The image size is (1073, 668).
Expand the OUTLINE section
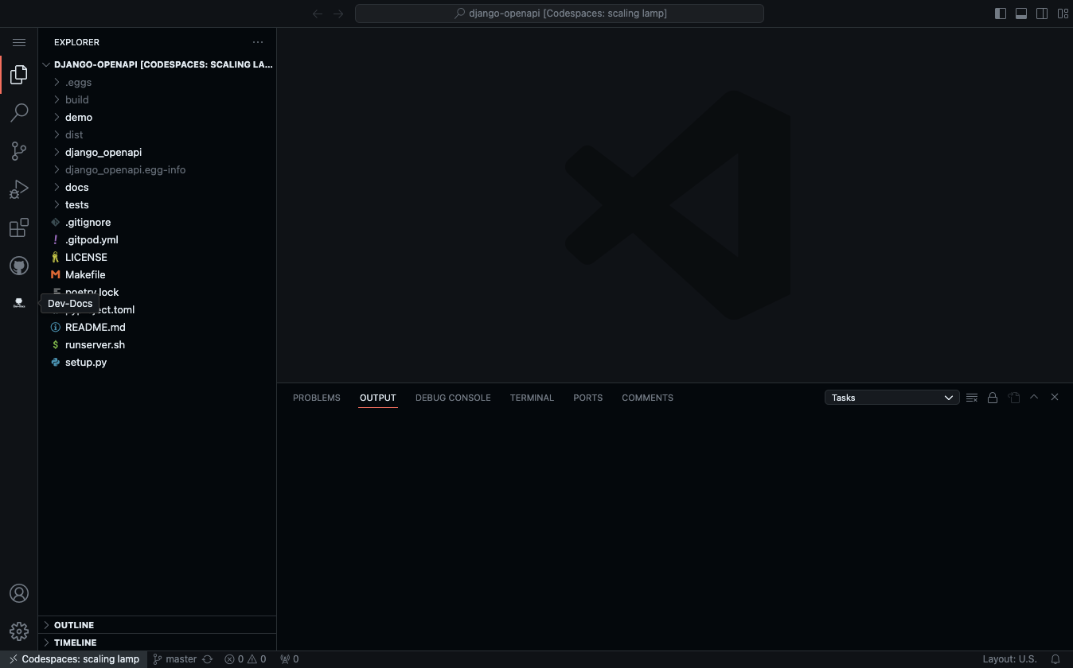coord(74,625)
